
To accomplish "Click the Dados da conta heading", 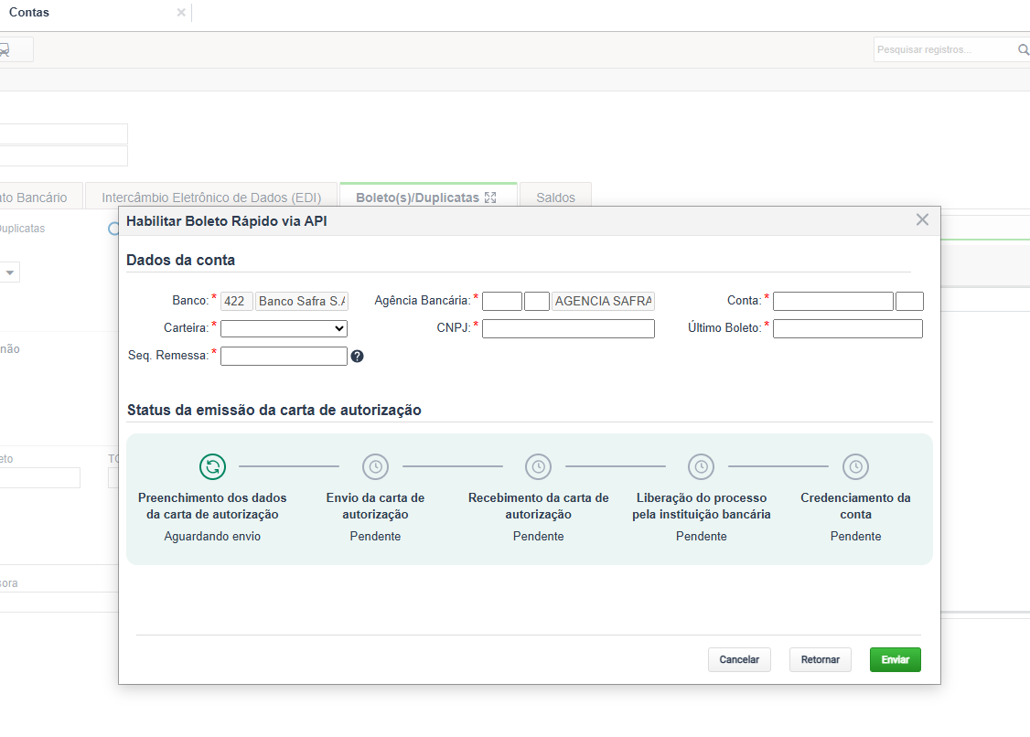I will pyautogui.click(x=180, y=260).
